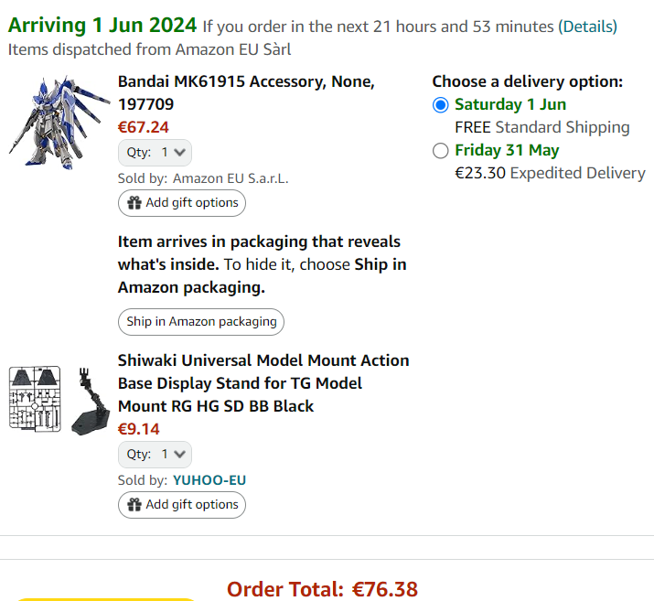Select Friday 31 May delivery radio button

pos(441,151)
